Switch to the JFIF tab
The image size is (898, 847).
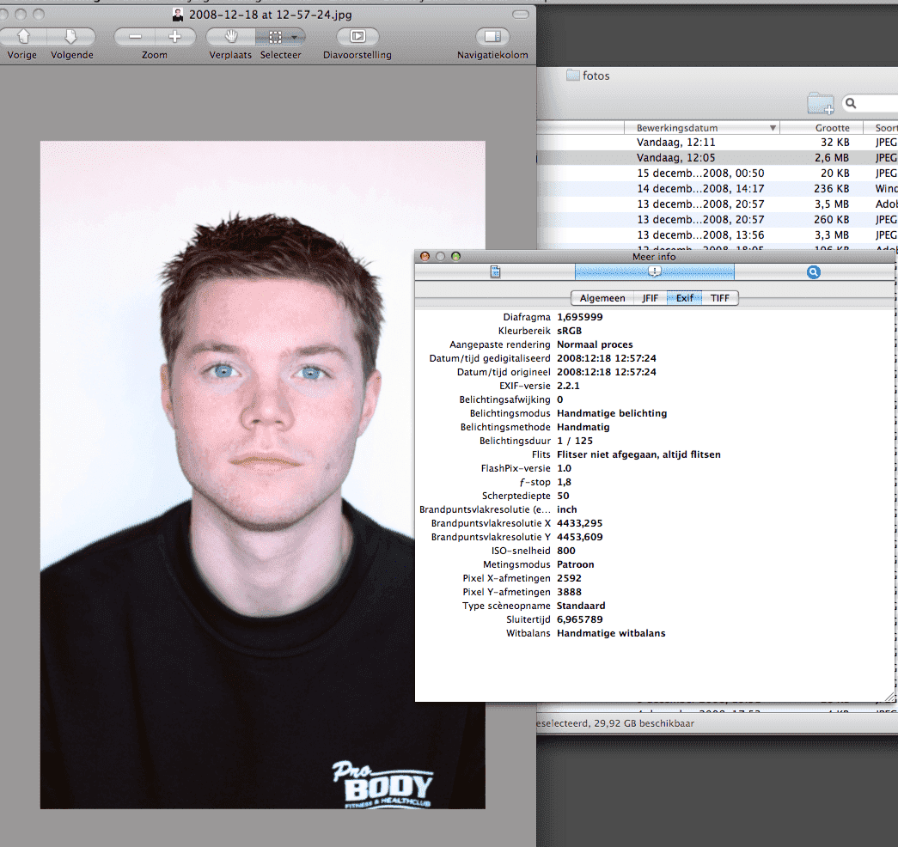click(x=650, y=298)
